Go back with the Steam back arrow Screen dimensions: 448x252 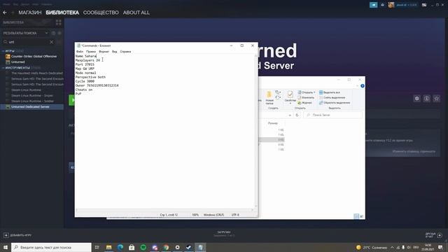click(5, 13)
